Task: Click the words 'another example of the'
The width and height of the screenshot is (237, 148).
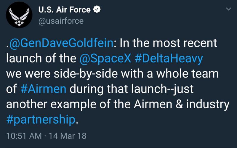Action: pyautogui.click(x=68, y=104)
